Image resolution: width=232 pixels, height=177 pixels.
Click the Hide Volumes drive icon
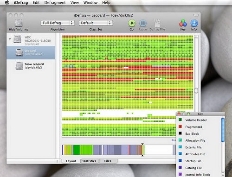(19, 23)
